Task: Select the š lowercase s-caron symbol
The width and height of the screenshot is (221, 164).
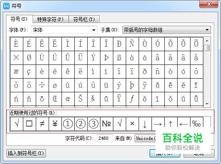Action: pyautogui.click(x=94, y=99)
